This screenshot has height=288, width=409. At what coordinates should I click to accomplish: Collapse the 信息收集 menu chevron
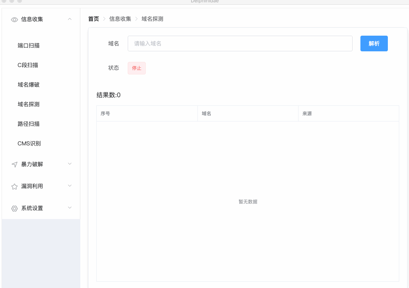(70, 19)
